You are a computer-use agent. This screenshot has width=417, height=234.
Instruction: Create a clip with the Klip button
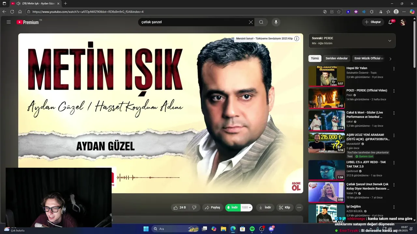click(284, 207)
